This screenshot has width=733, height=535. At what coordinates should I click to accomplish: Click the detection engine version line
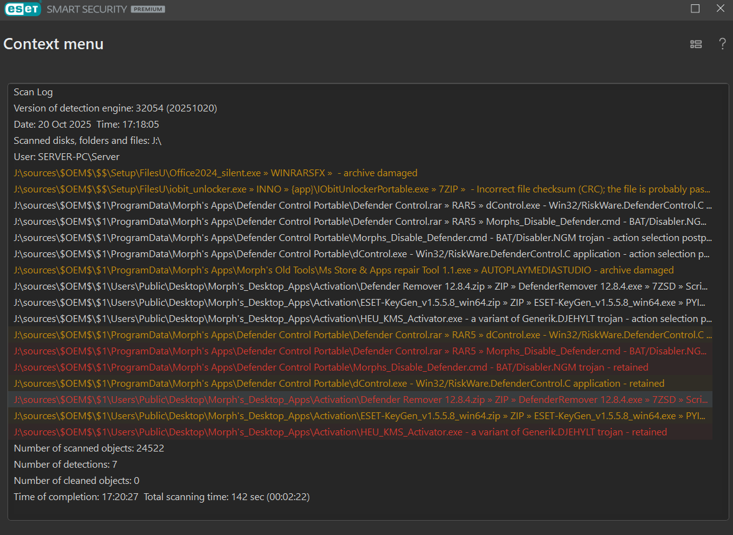click(x=115, y=108)
